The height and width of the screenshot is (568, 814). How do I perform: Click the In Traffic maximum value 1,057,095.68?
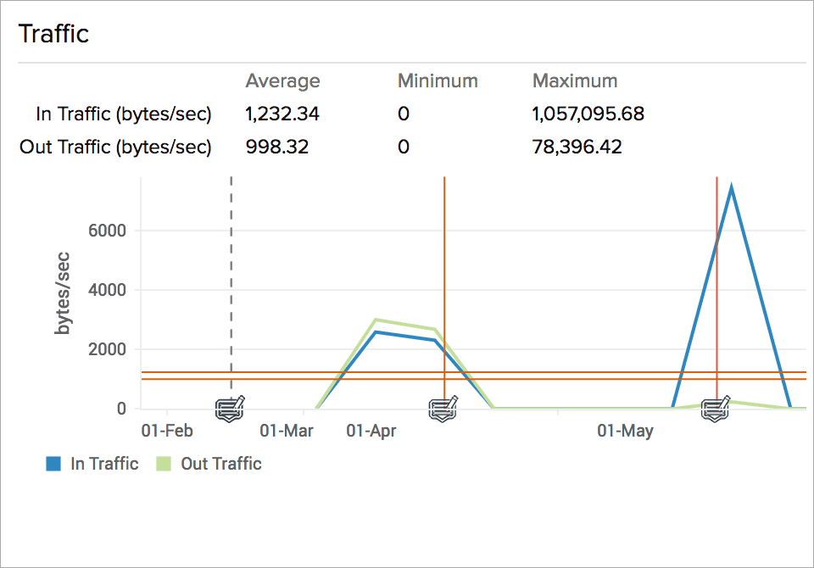(588, 114)
